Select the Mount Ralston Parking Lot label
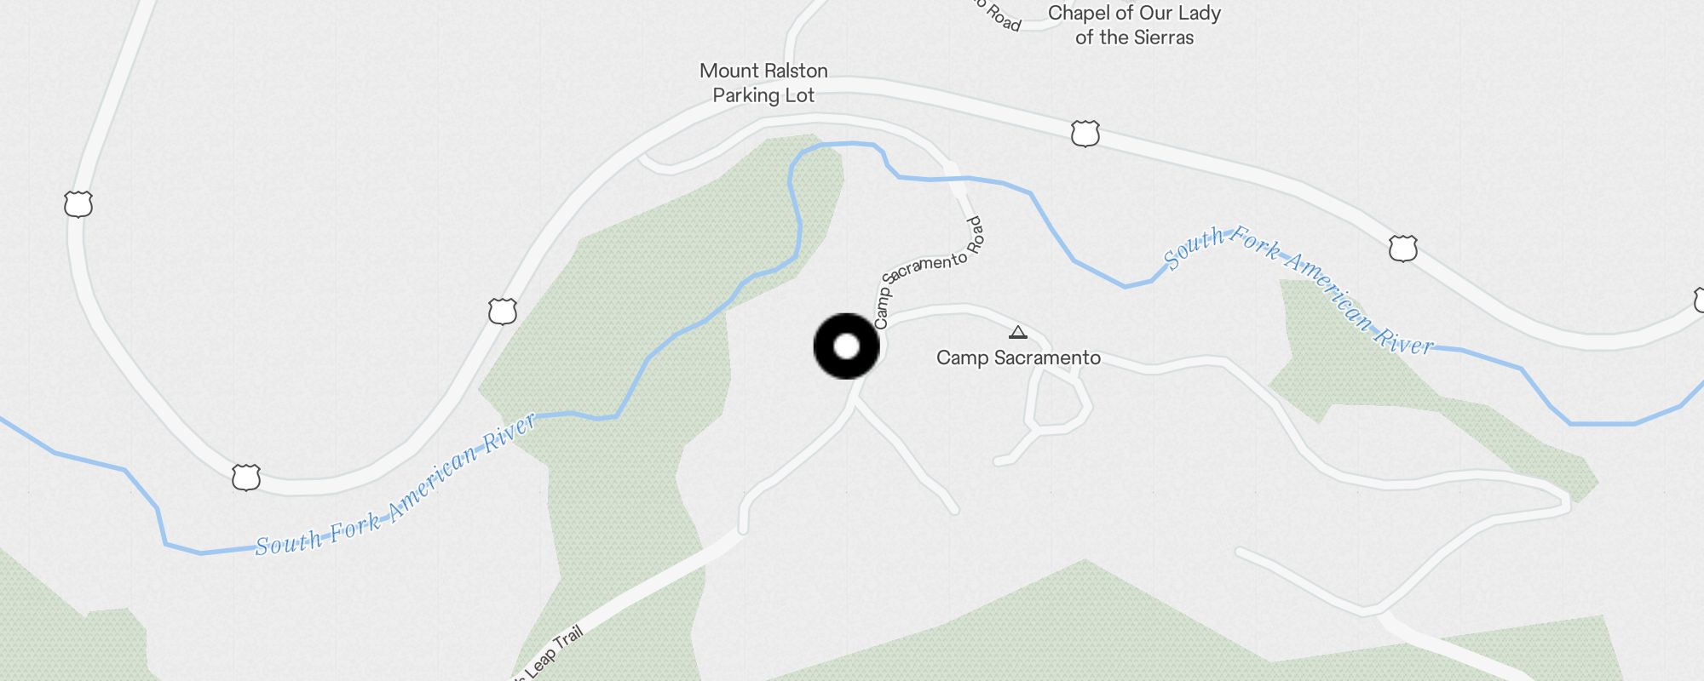 click(x=763, y=83)
